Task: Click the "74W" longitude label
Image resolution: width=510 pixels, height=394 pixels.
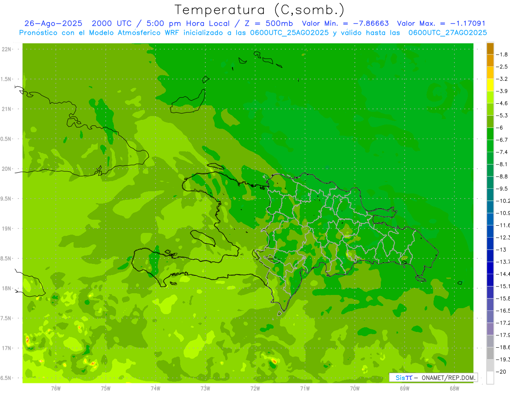Action: [156, 388]
